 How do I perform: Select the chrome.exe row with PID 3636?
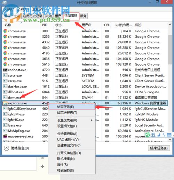pos(85,59)
